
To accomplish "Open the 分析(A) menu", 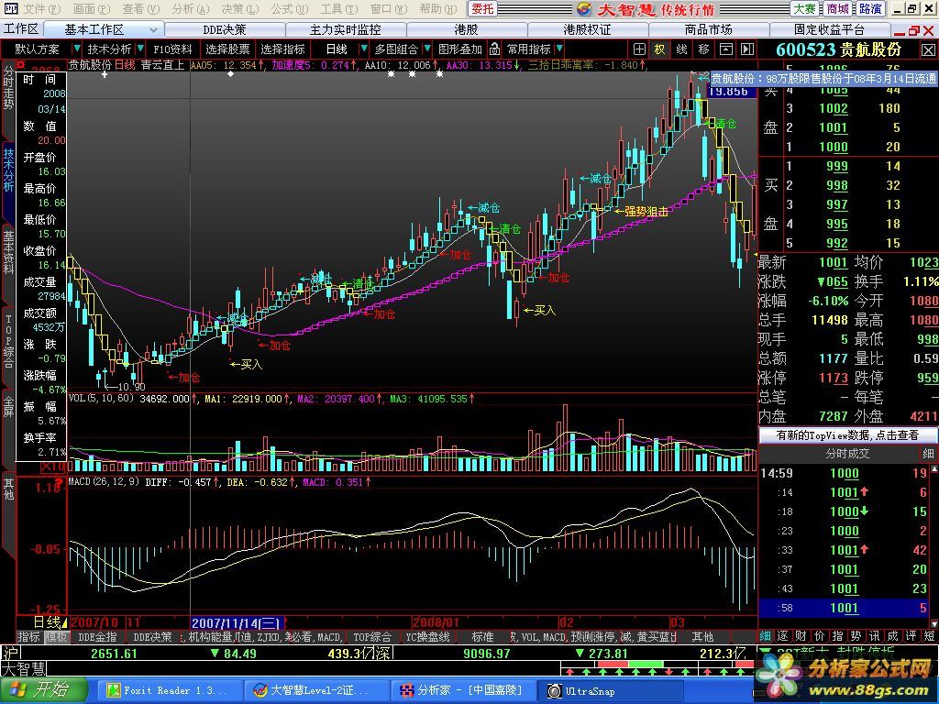I will click(189, 9).
